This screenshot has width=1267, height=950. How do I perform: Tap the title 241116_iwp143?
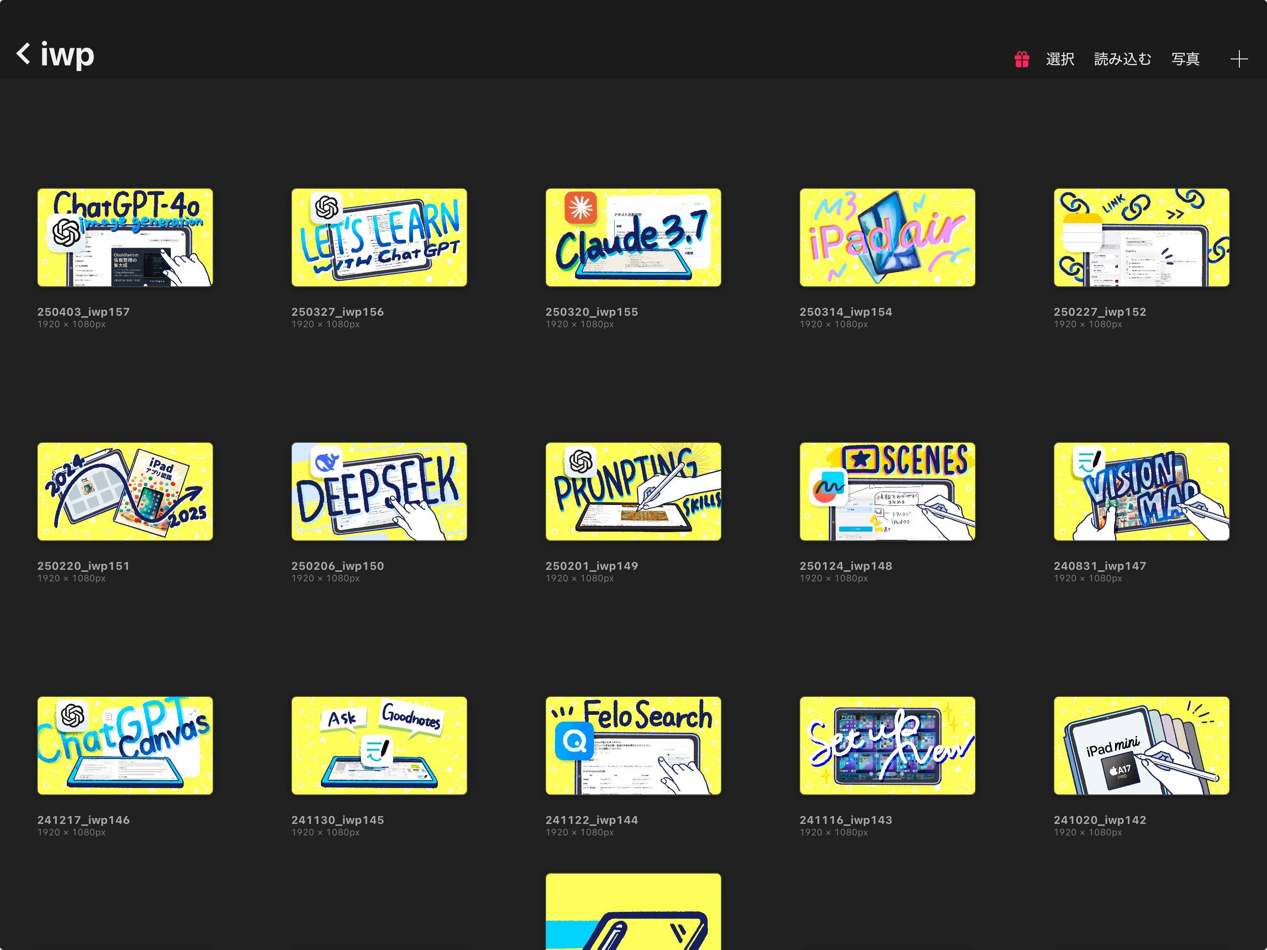(846, 821)
